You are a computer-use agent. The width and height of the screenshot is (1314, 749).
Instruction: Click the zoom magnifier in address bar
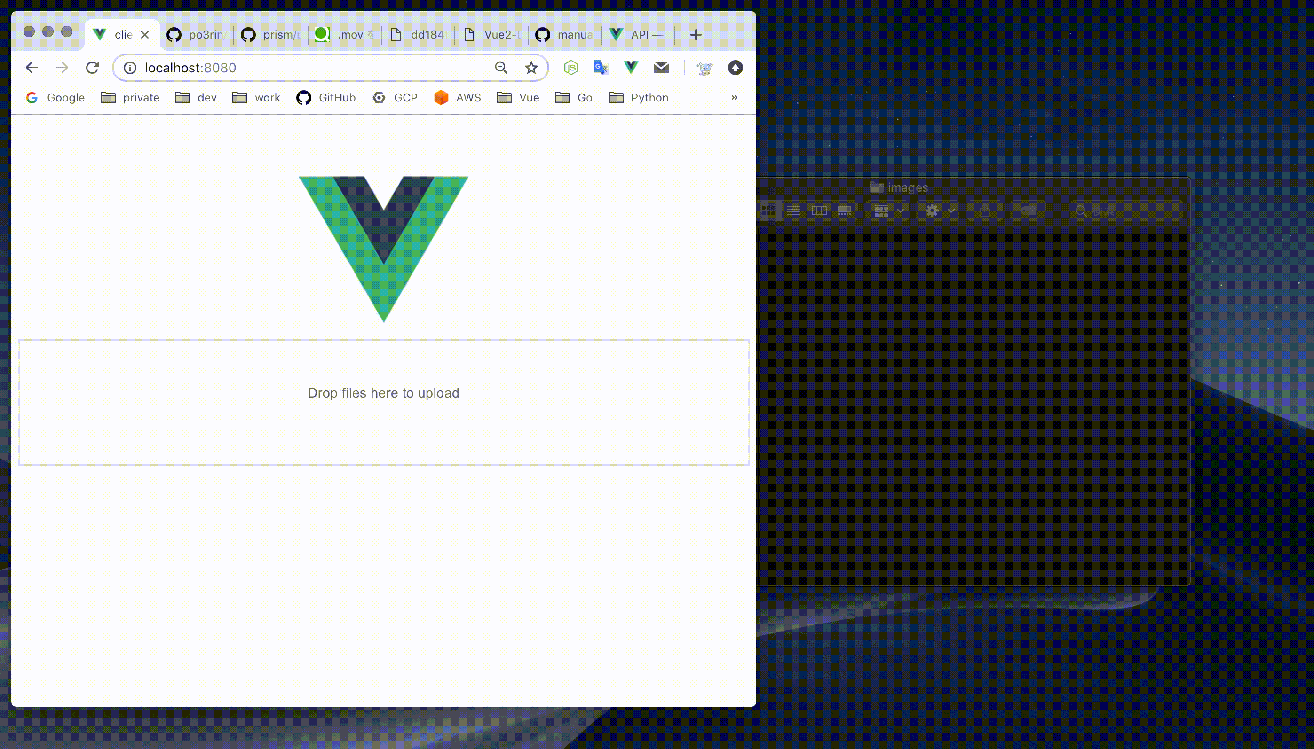click(x=501, y=67)
